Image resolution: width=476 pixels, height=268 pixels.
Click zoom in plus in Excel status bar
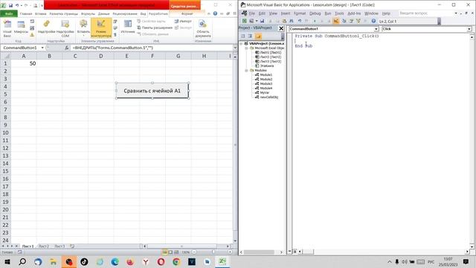(x=230, y=252)
